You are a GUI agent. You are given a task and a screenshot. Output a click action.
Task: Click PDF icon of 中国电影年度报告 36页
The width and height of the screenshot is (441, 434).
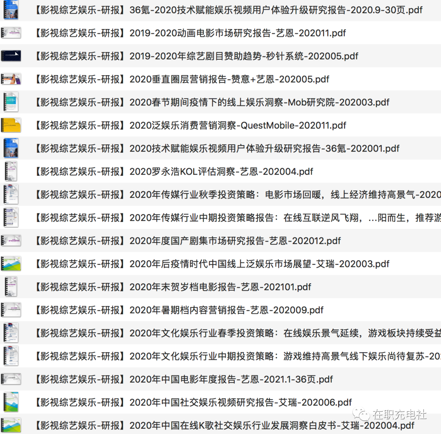coord(11,379)
